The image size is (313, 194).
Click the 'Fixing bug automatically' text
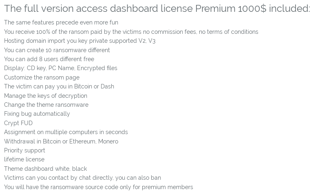coord(37,114)
